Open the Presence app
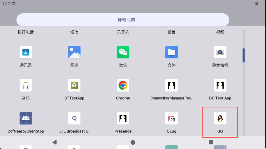The width and height of the screenshot is (266, 149). (x=123, y=118)
